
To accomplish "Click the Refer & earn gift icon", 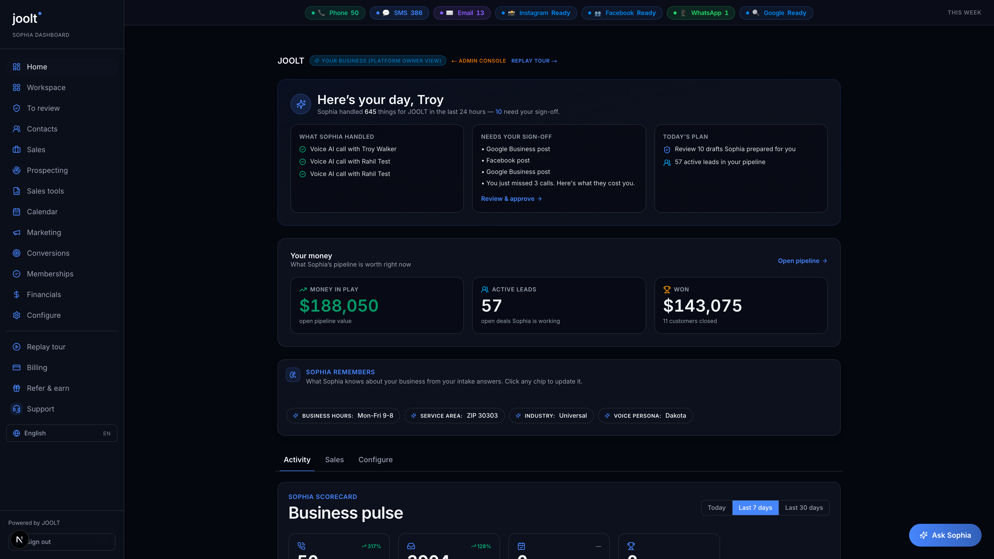I will (x=16, y=388).
